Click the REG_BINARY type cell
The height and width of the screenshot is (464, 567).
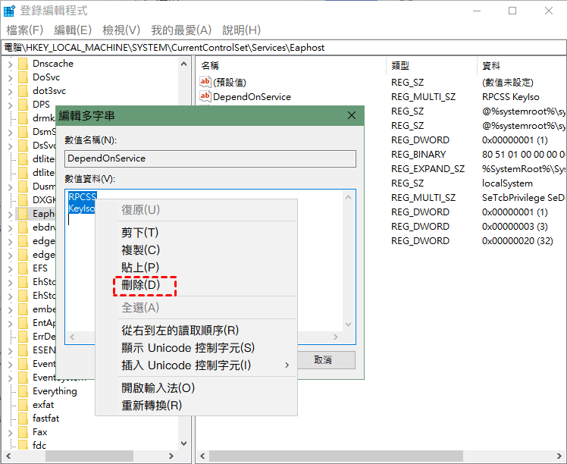(x=418, y=155)
